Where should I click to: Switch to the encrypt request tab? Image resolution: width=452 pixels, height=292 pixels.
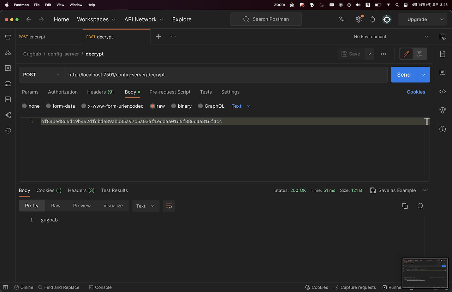pyautogui.click(x=32, y=36)
